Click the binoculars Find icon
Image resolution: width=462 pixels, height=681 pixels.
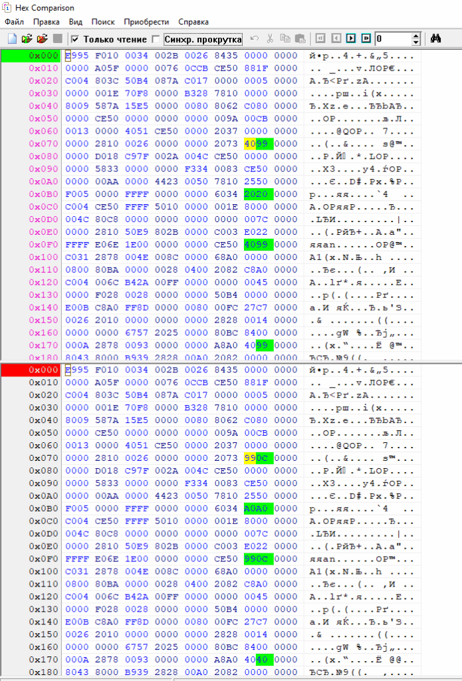[x=436, y=39]
